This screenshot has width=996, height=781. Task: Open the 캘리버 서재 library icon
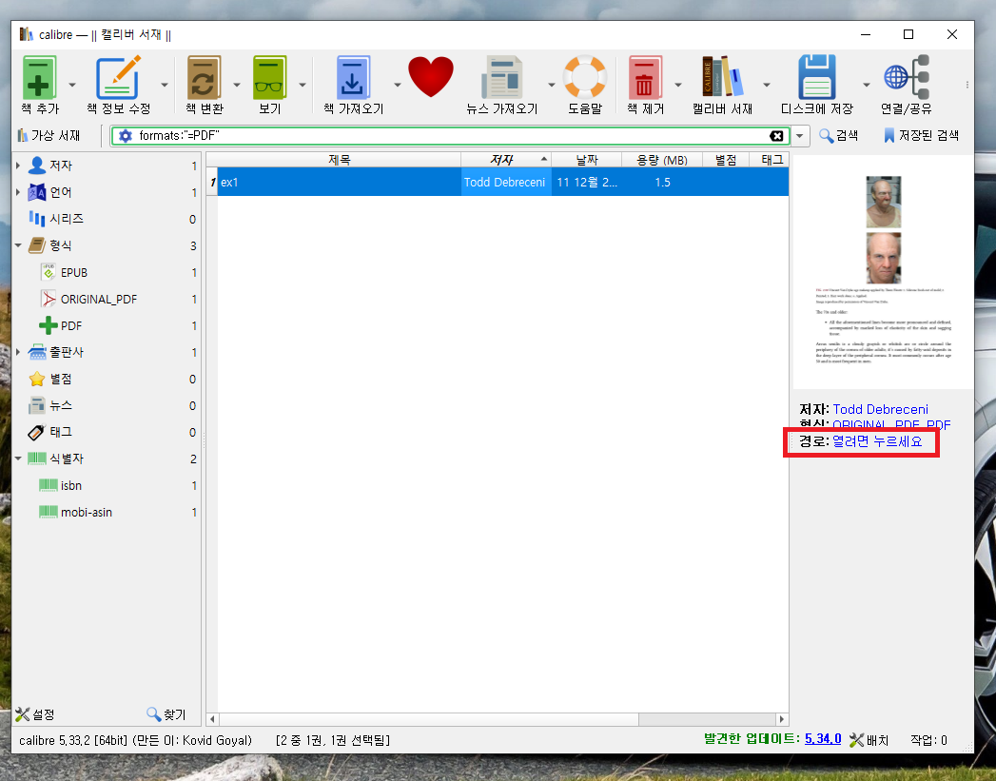point(722,77)
